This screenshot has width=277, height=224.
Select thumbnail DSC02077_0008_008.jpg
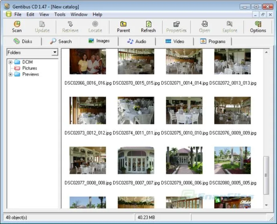88,160
